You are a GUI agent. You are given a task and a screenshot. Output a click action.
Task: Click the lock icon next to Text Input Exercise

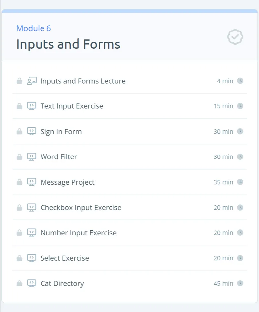tap(19, 106)
